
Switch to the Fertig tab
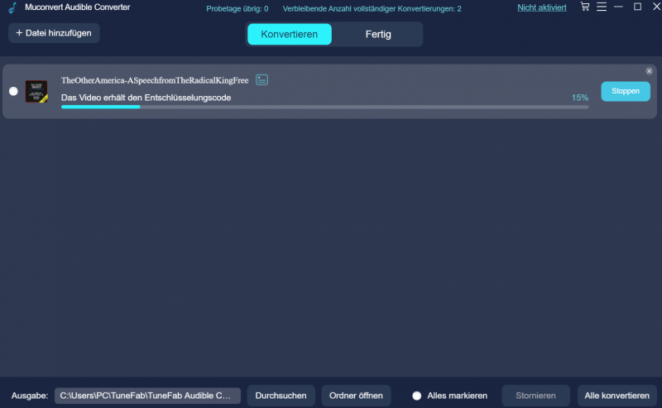click(378, 34)
